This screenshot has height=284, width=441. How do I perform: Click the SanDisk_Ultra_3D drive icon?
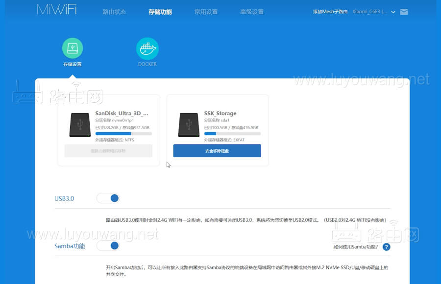click(x=79, y=125)
